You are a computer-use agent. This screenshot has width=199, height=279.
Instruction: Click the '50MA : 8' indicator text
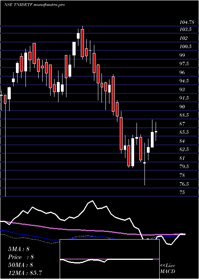coord(20,265)
